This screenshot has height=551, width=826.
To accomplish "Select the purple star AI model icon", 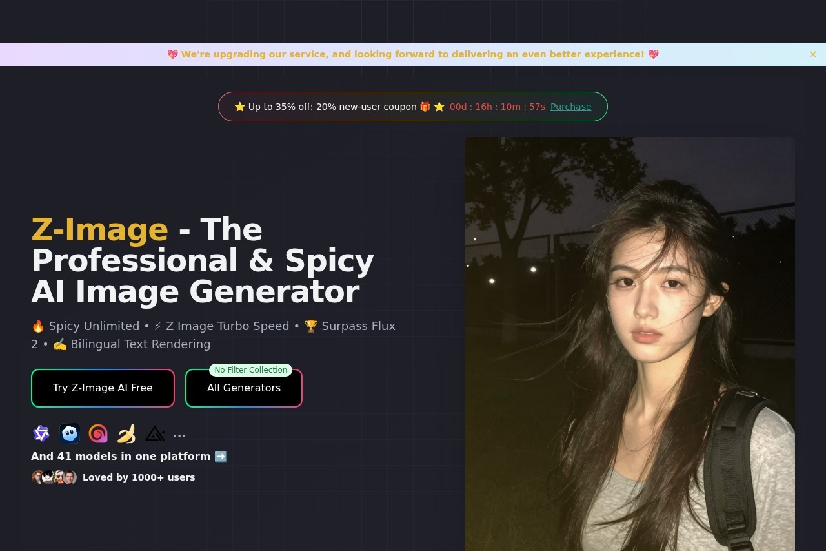I will click(41, 433).
